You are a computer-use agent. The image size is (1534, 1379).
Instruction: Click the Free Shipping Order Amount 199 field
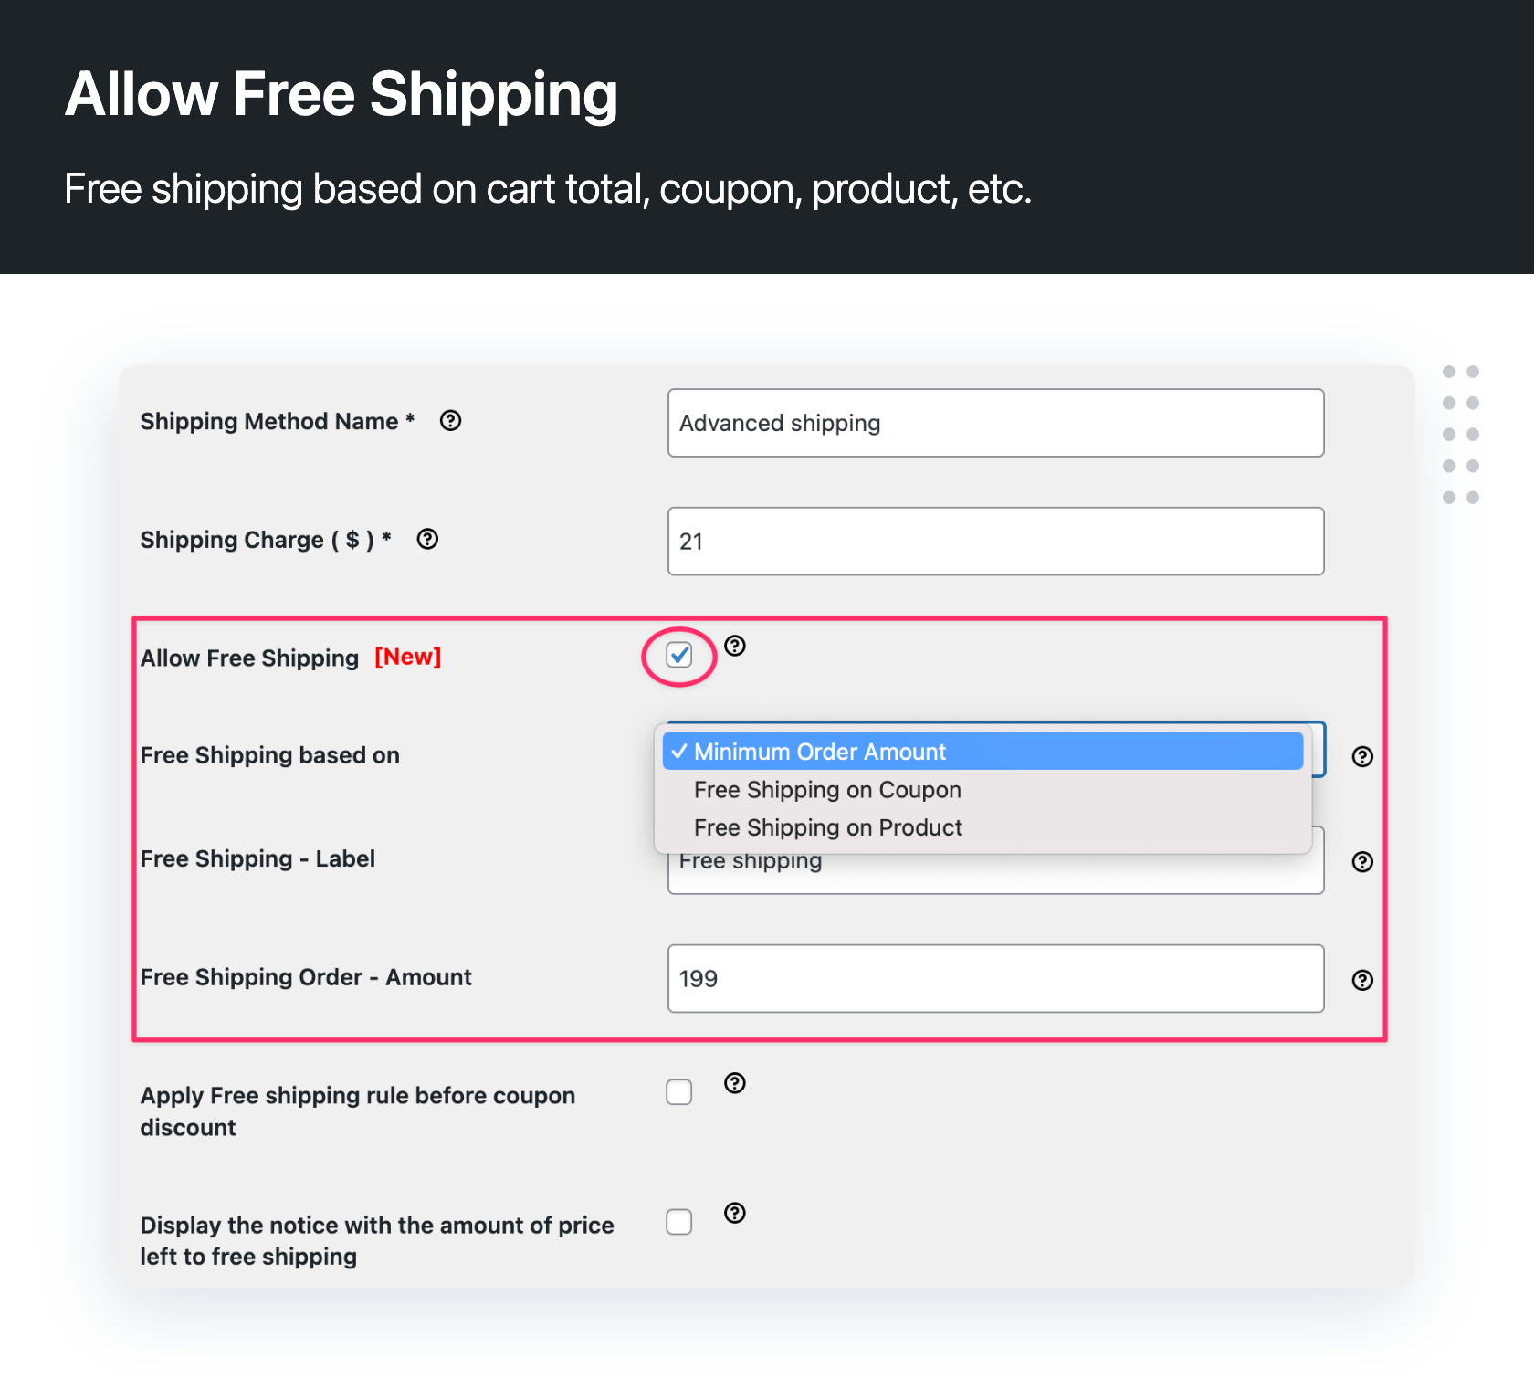tap(995, 978)
